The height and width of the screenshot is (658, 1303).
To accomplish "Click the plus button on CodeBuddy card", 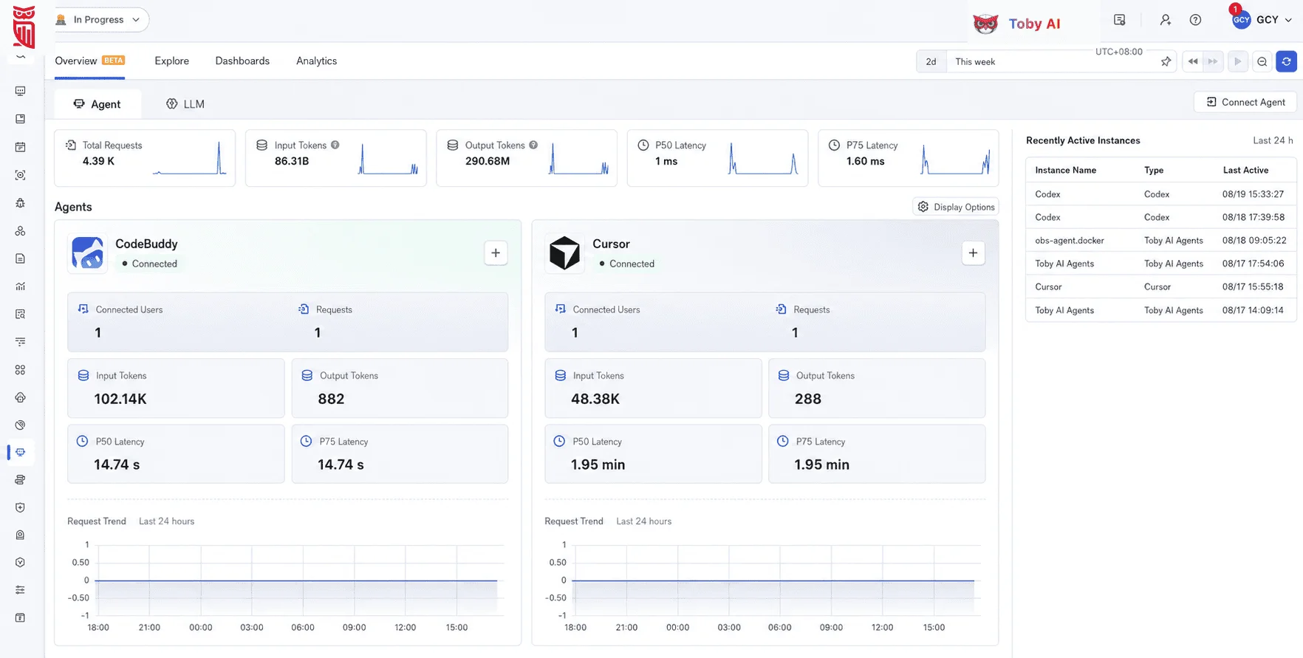I will click(496, 253).
